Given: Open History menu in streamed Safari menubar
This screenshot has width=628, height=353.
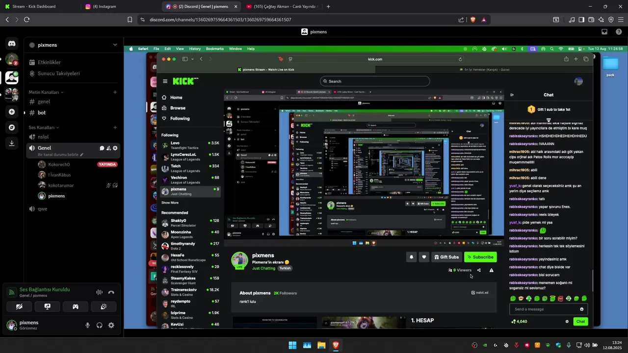Looking at the screenshot, I should [195, 49].
